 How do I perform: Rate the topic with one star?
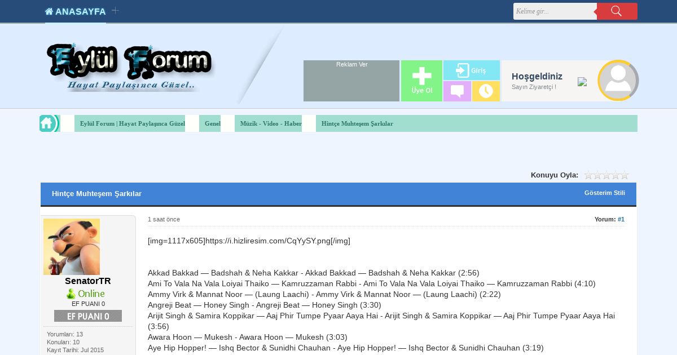point(588,175)
